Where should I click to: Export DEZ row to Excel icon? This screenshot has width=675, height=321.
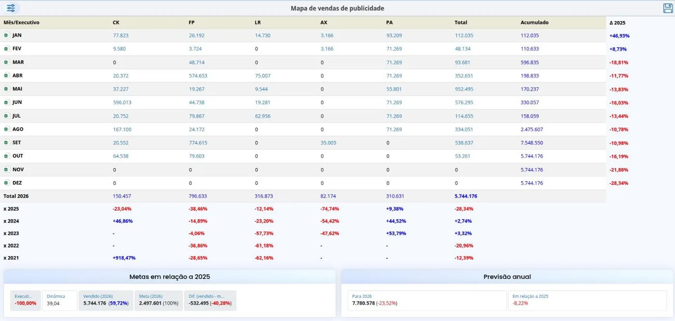tap(6, 183)
